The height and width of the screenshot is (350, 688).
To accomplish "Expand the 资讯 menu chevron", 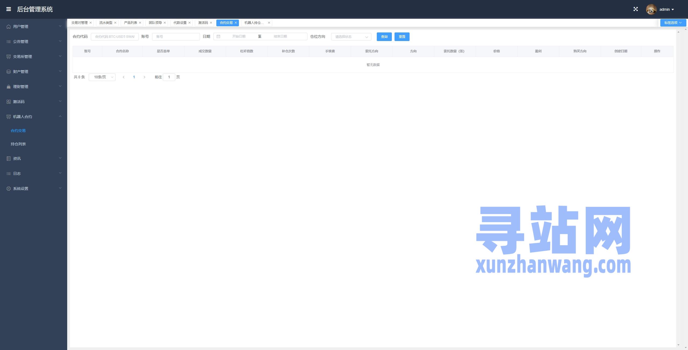I will click(60, 158).
